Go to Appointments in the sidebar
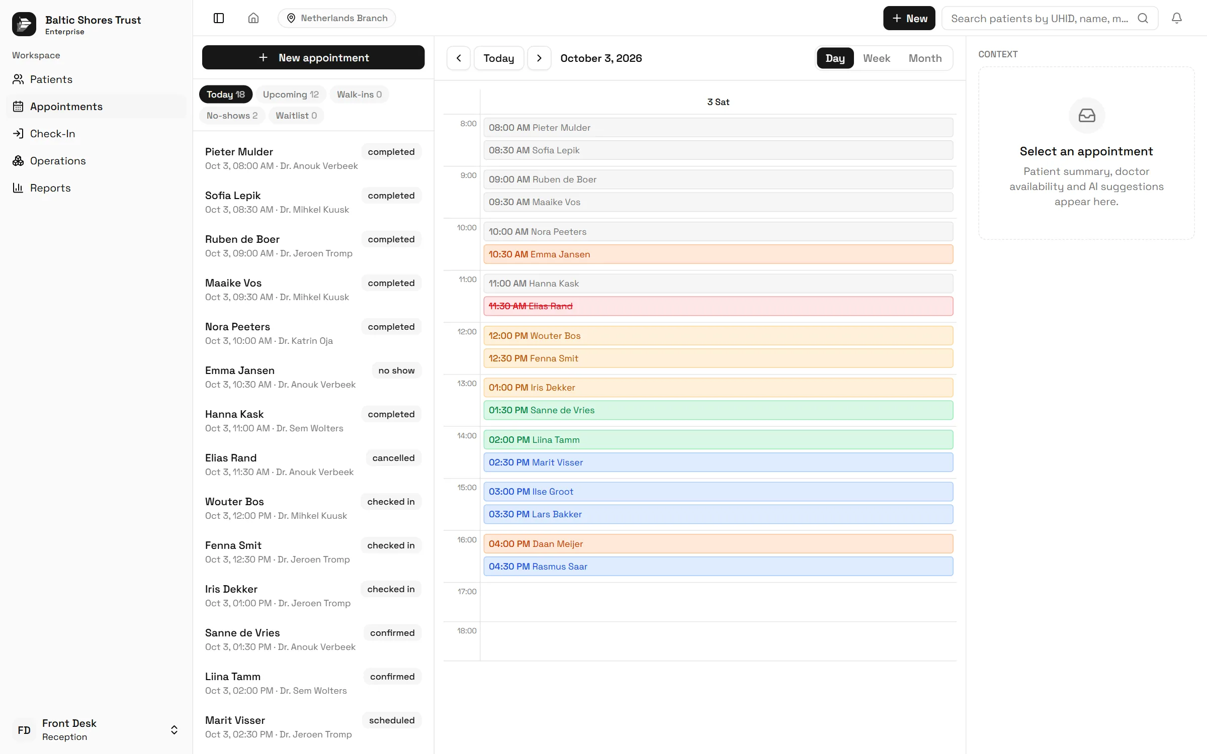This screenshot has width=1207, height=754. coord(96,107)
